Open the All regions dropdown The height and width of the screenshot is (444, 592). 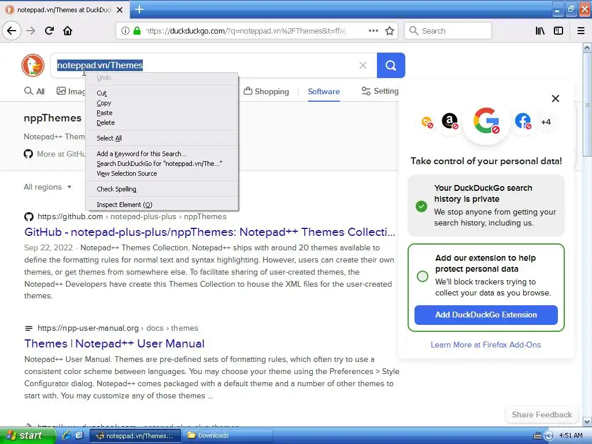tap(47, 187)
